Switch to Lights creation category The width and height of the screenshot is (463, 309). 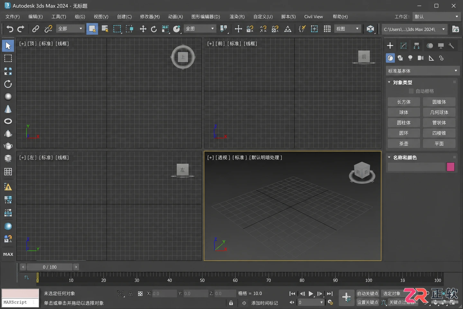(410, 58)
